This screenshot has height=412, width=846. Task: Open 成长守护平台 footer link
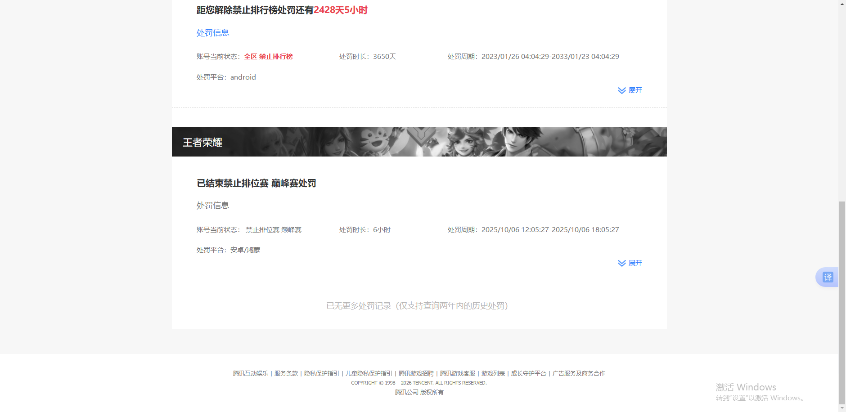(x=529, y=373)
